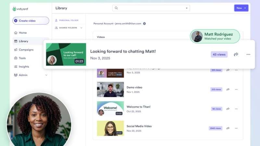Click the woman's circular webcam bubble
The height and width of the screenshot is (146, 260).
click(x=39, y=119)
